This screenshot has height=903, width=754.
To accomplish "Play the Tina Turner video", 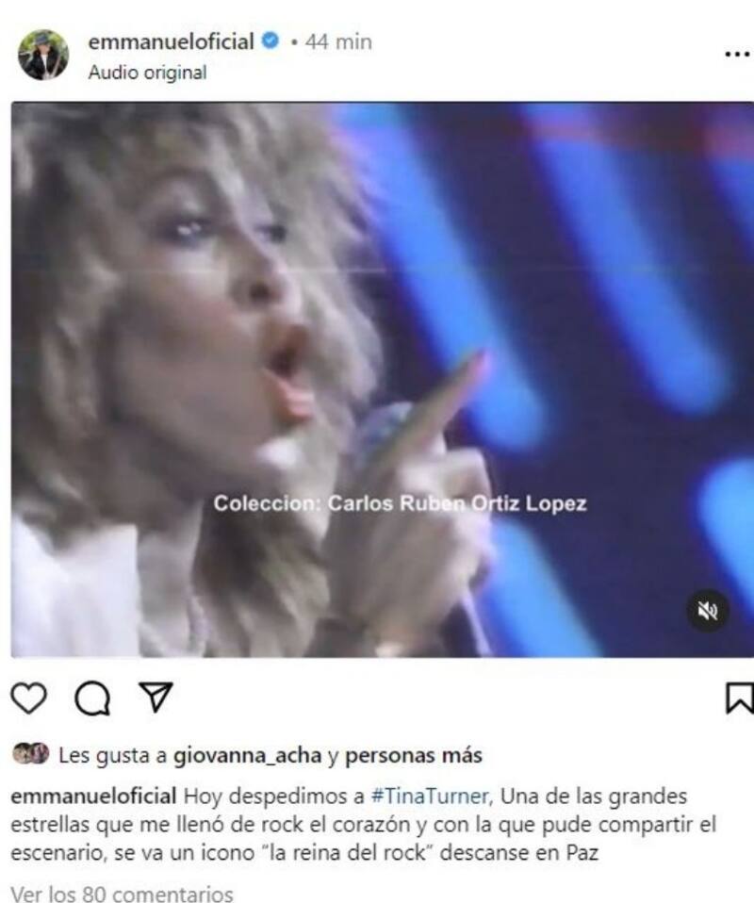I will tap(383, 380).
